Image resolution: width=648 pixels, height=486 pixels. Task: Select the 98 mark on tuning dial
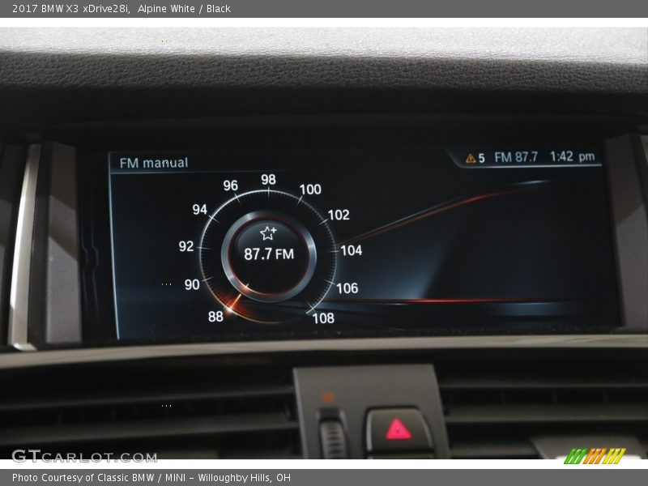click(268, 179)
